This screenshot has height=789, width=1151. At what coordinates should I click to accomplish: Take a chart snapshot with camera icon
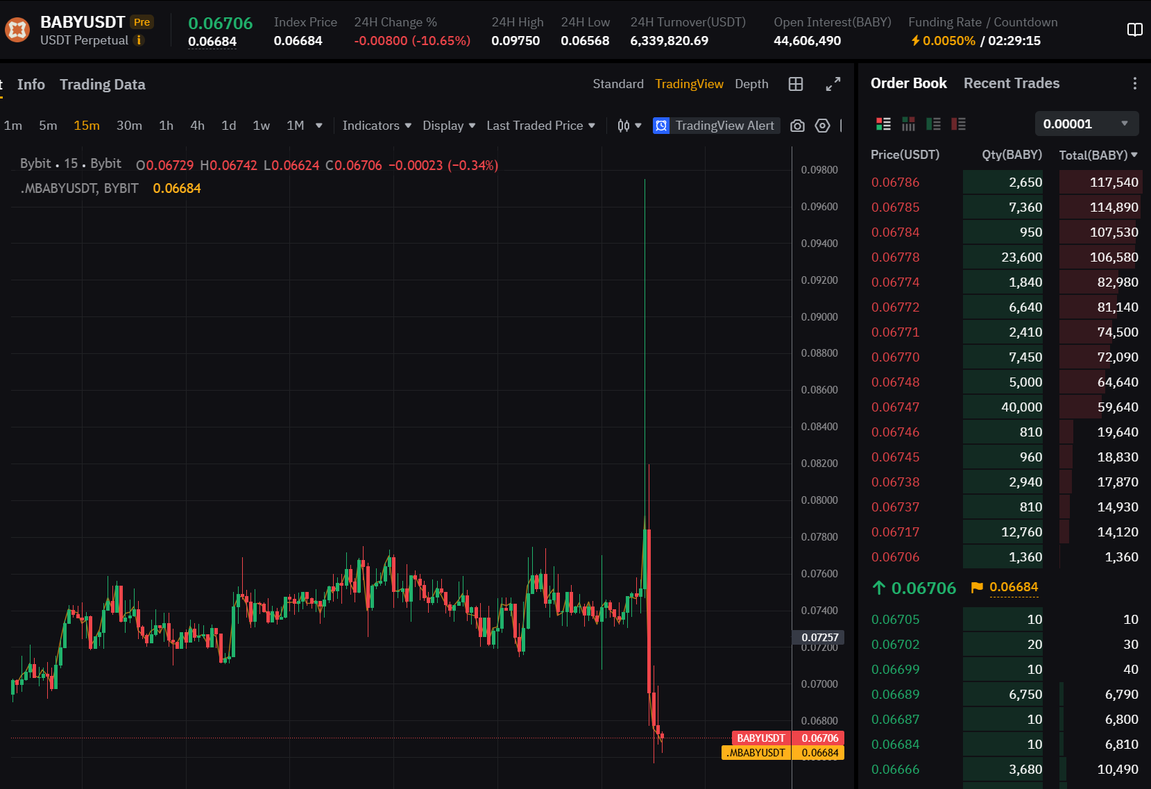pos(797,126)
